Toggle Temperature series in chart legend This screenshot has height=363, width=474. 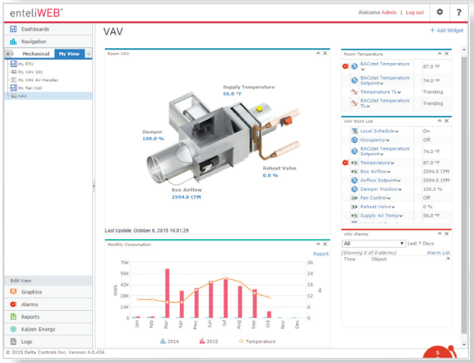(257, 341)
